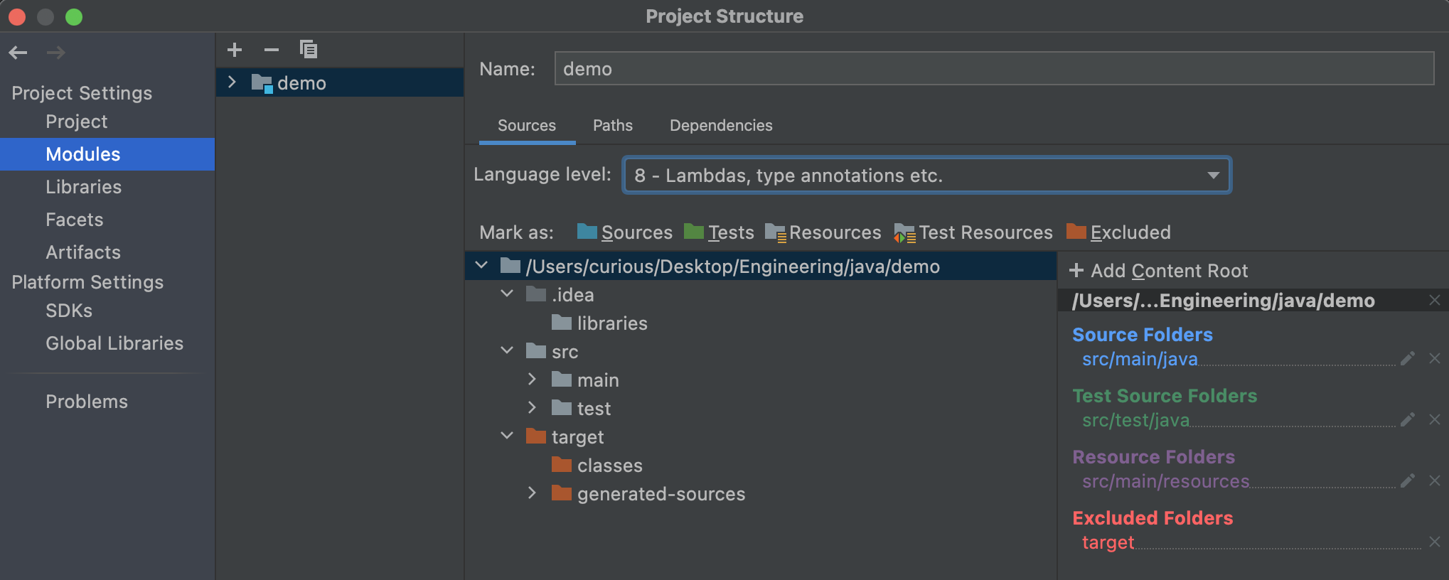This screenshot has height=580, width=1449.
Task: Collapse the src folder
Action: click(x=507, y=351)
